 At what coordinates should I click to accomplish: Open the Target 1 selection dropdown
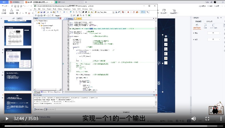click(x=71, y=15)
